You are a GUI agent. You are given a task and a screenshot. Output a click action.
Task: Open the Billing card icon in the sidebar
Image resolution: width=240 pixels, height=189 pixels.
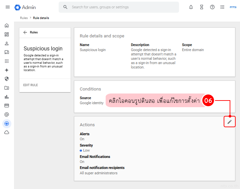click(x=7, y=106)
